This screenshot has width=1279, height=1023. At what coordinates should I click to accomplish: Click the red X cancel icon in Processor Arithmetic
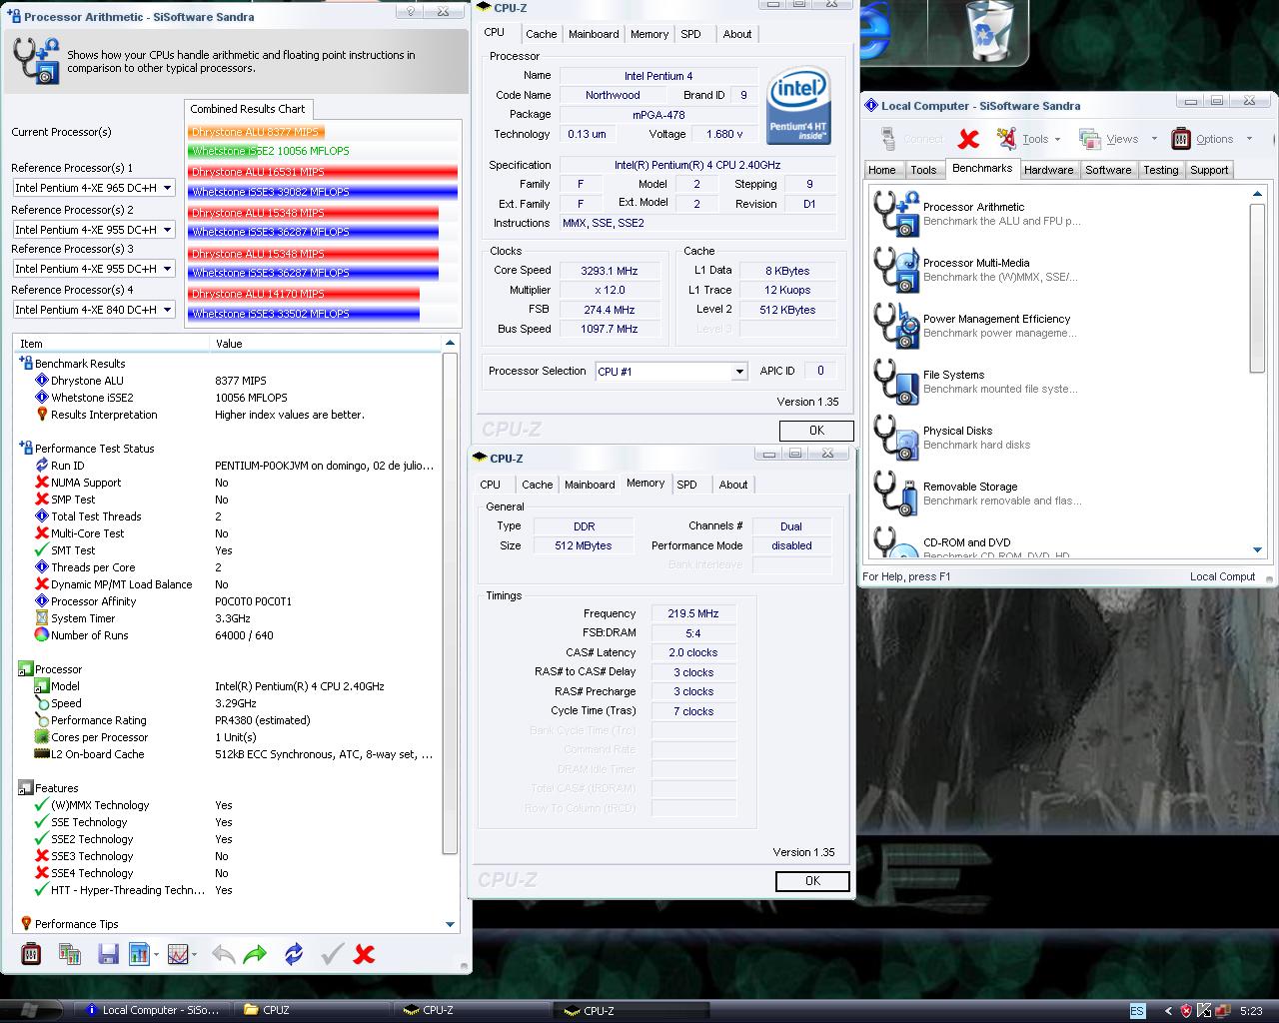point(365,954)
